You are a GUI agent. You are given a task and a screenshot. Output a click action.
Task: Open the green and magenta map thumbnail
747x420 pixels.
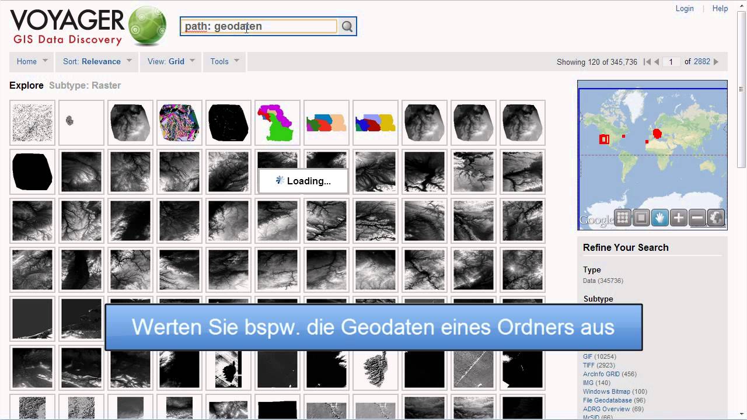pyautogui.click(x=277, y=123)
